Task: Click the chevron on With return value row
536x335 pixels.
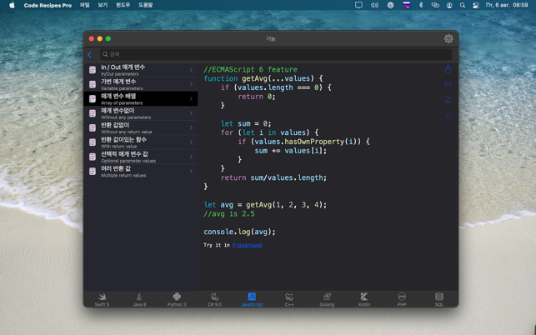Action: tap(191, 142)
